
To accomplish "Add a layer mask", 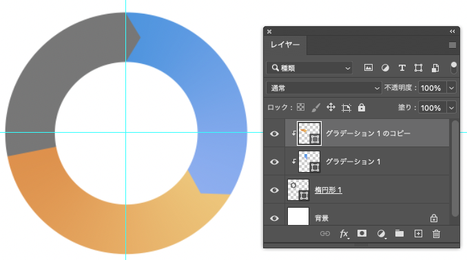I will [362, 234].
